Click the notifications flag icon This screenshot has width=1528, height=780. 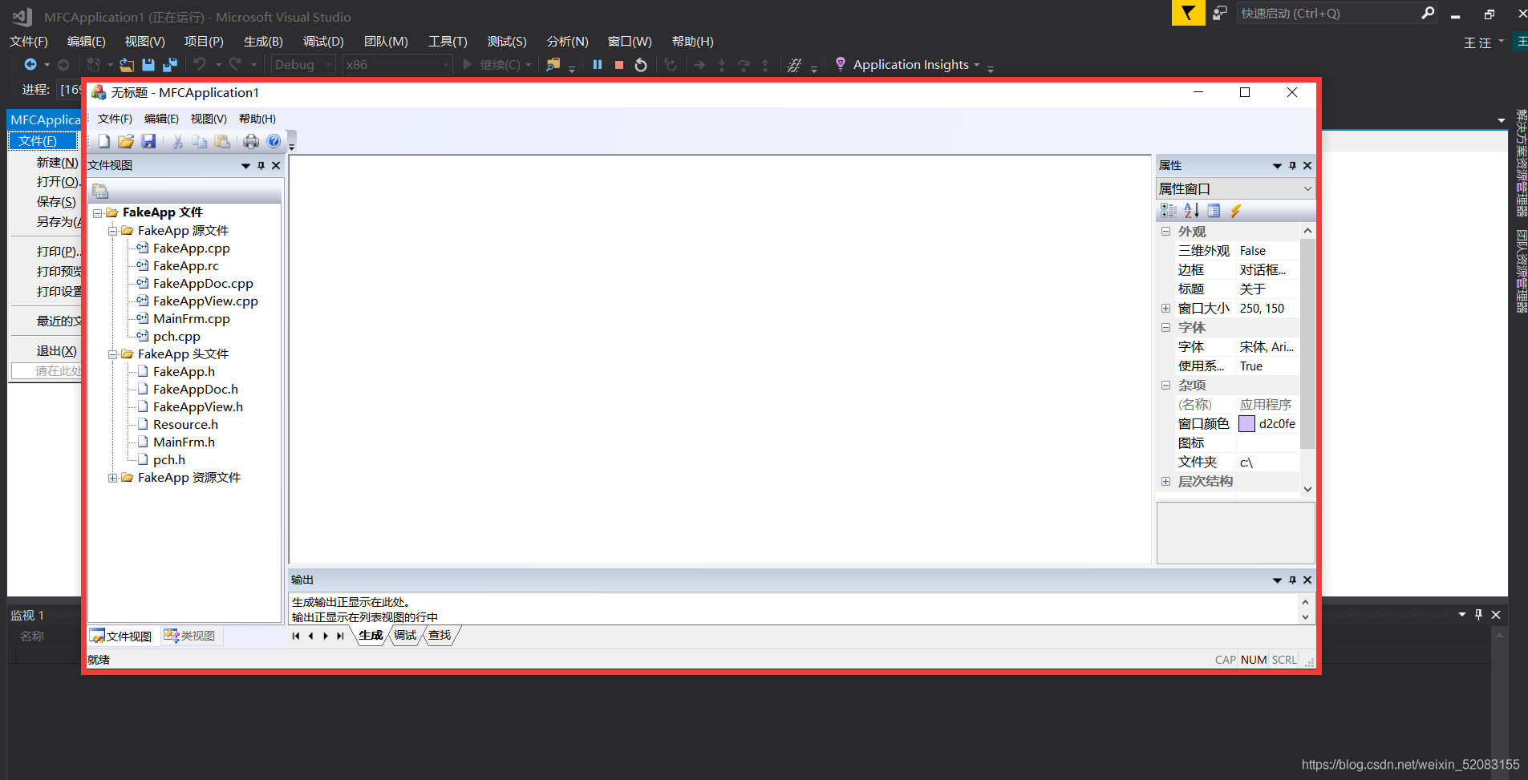1188,13
